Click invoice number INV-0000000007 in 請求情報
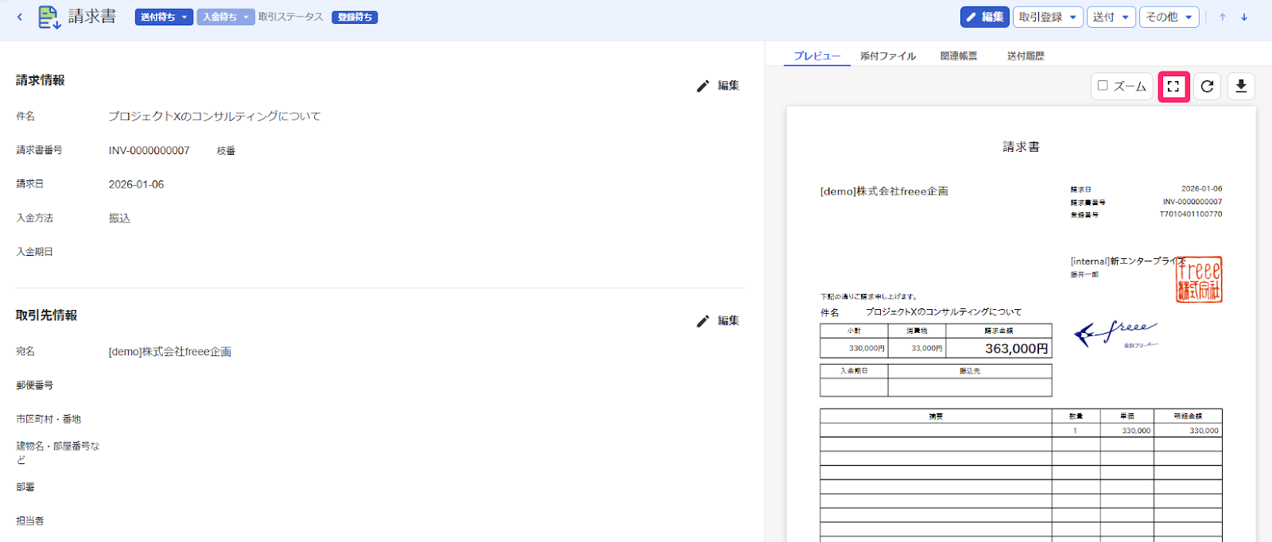The height and width of the screenshot is (542, 1272). 149,150
